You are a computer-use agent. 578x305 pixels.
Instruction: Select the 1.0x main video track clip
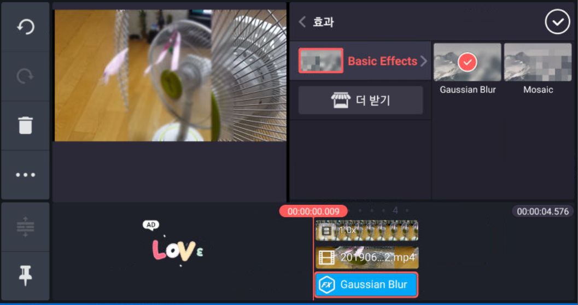pyautogui.click(x=367, y=231)
